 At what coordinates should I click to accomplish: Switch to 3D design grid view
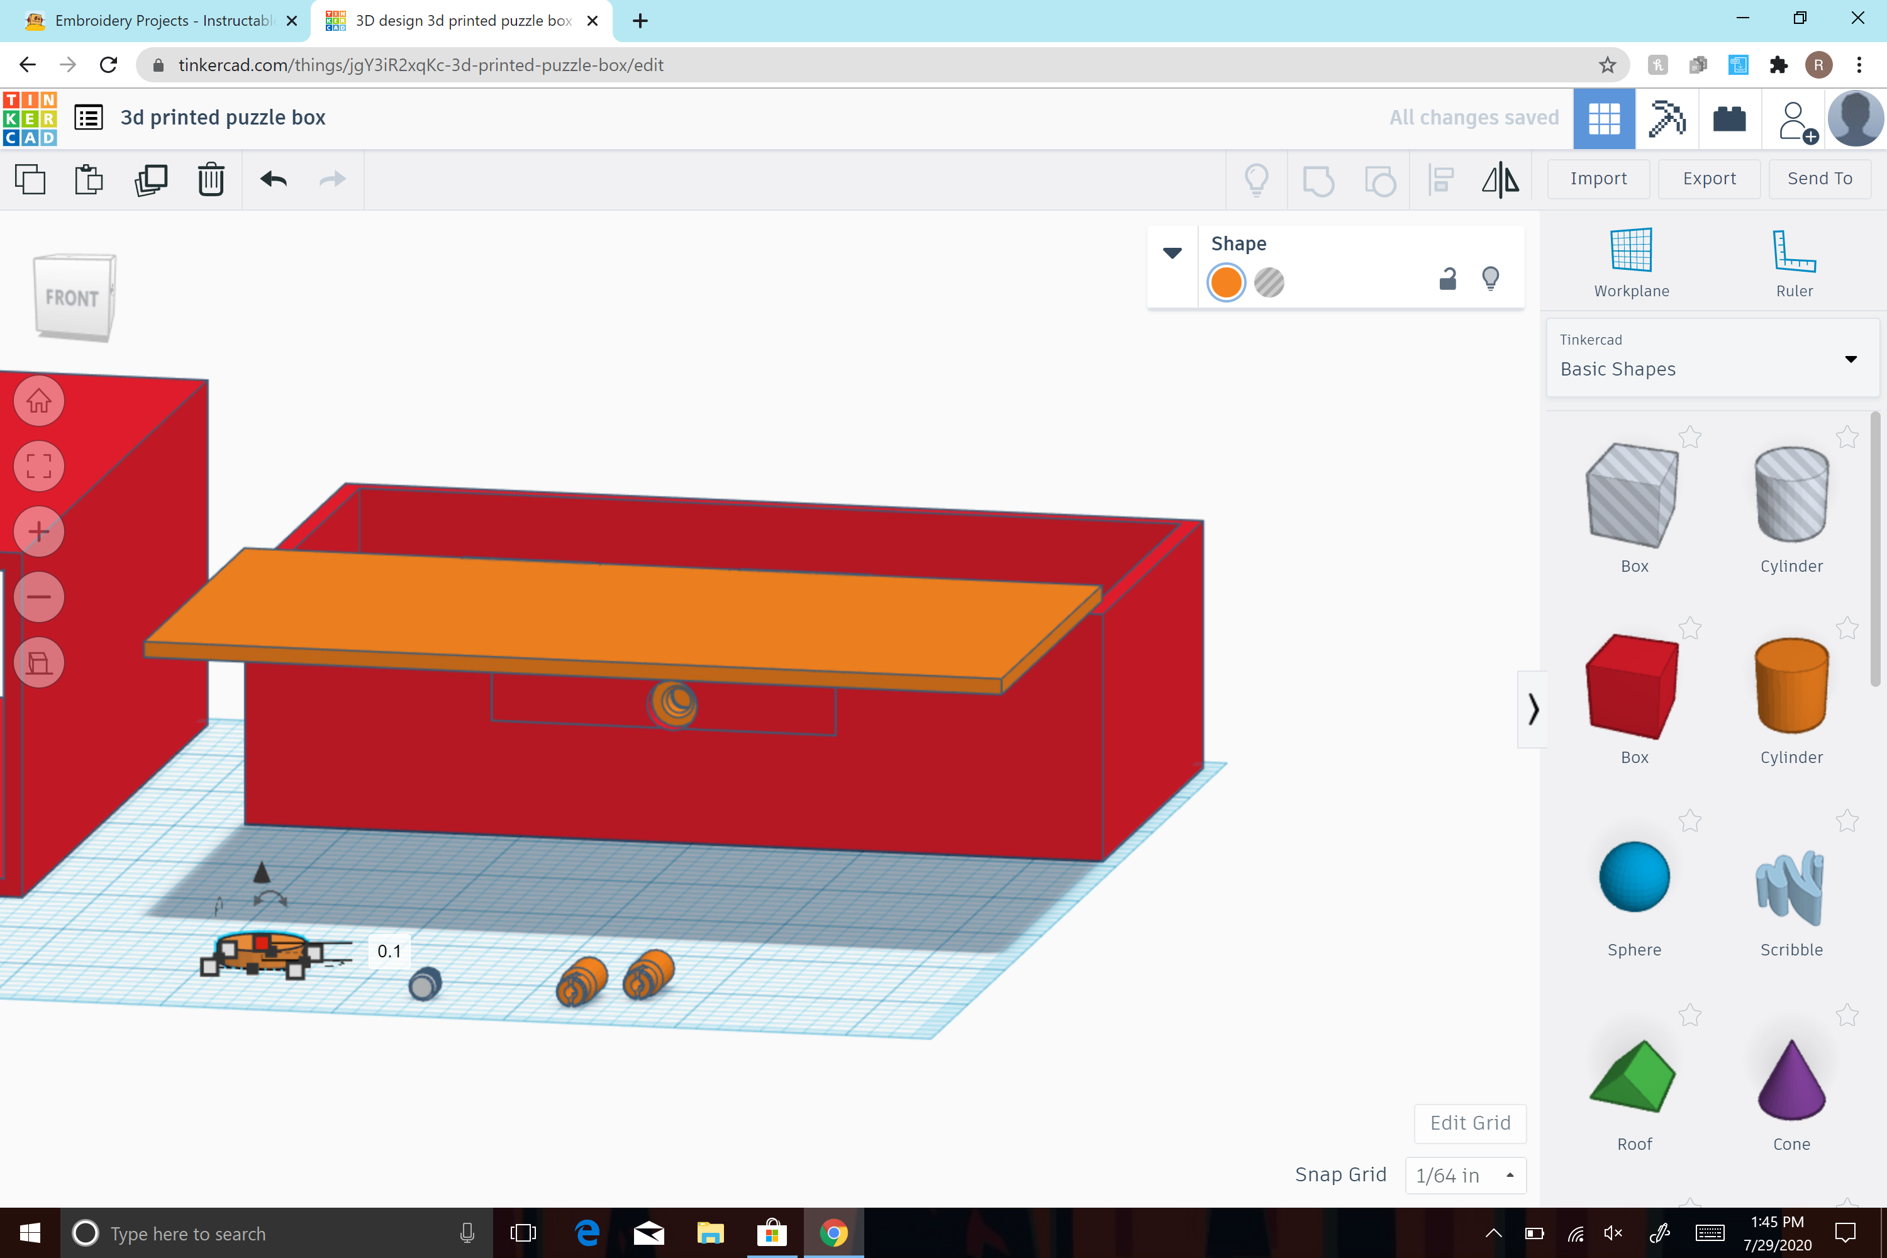pos(1604,119)
